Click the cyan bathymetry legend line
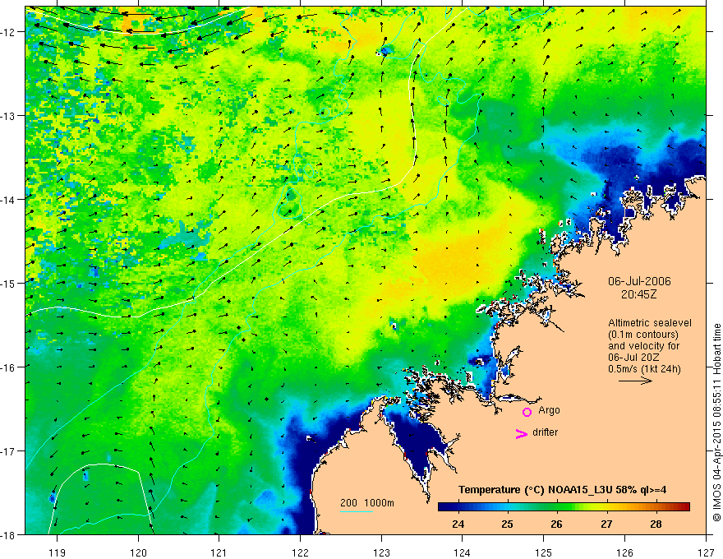Viewport: 723px width, 559px height. point(357,511)
